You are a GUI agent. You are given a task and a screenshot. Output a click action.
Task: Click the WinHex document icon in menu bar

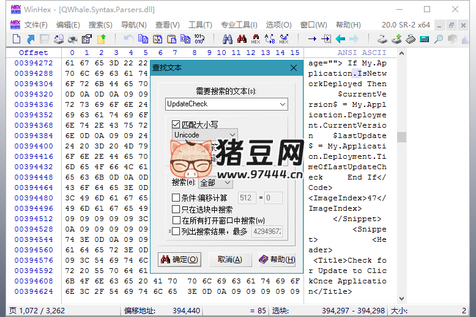pyautogui.click(x=15, y=25)
